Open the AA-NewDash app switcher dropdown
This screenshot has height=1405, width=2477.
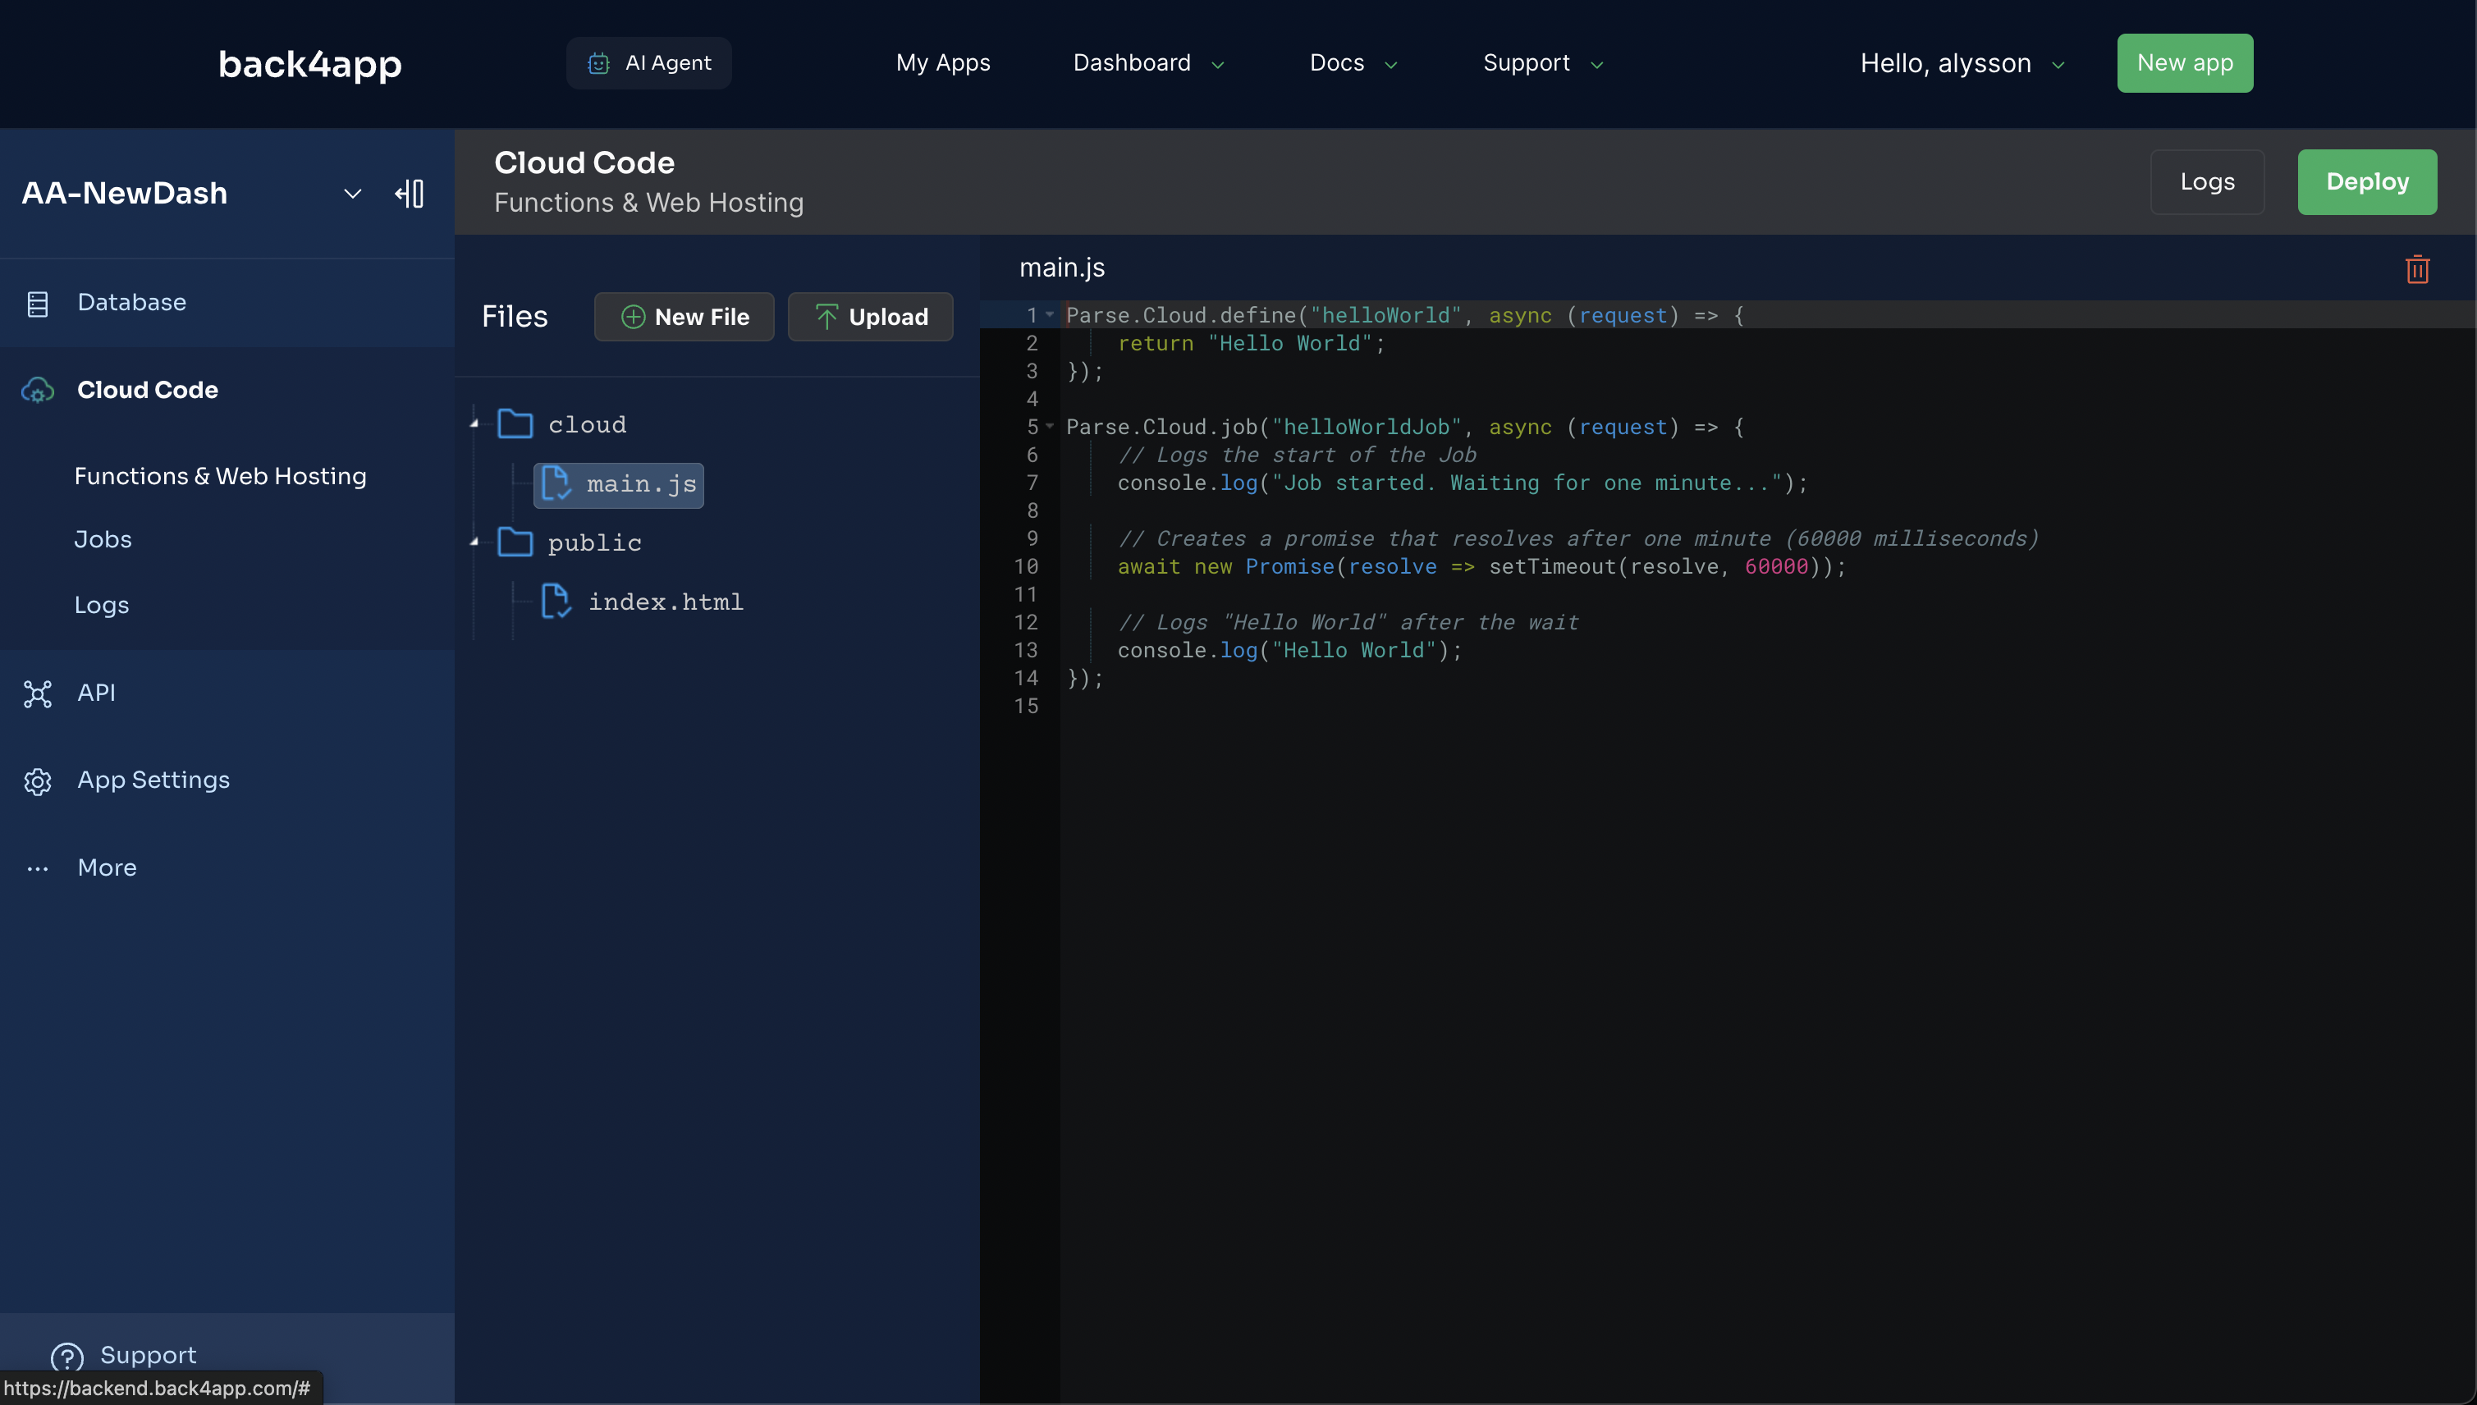point(352,193)
